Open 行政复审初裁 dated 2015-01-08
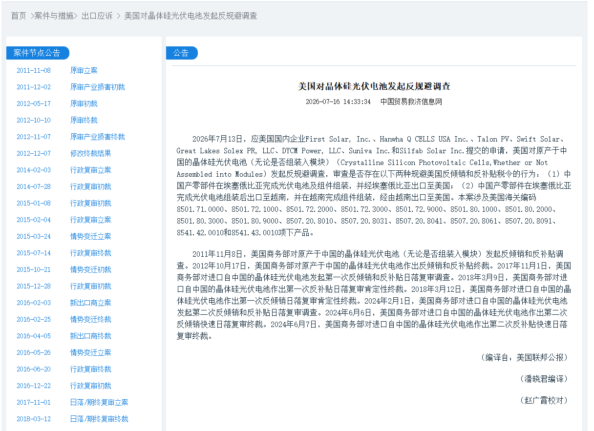This screenshot has width=594, height=431. point(91,203)
